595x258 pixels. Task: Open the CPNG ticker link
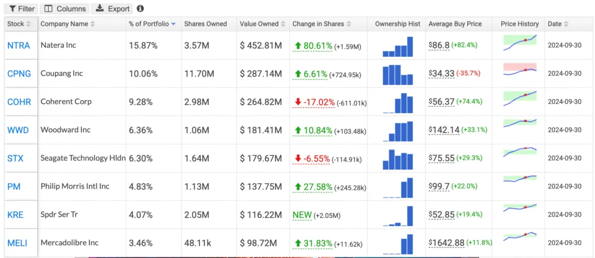click(19, 74)
